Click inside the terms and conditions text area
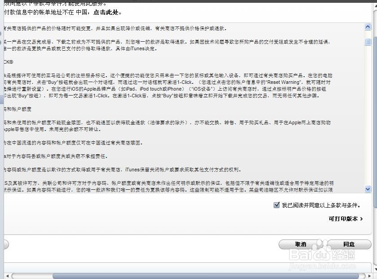Viewport: 377px width, 279px height. [180, 112]
